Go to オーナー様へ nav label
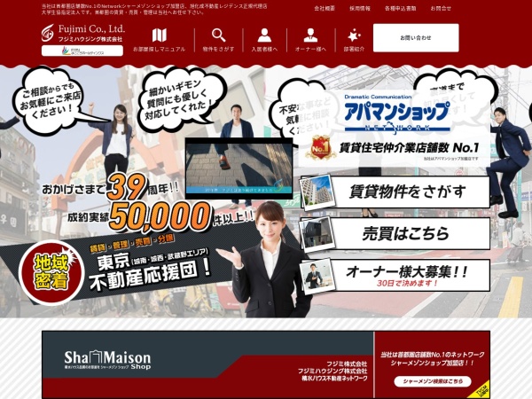The image size is (532, 399). 310,49
